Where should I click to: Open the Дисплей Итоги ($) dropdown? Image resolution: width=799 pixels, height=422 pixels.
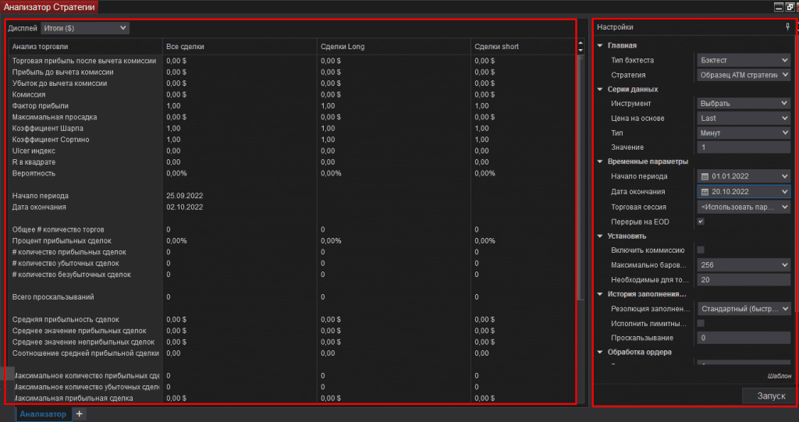click(85, 28)
